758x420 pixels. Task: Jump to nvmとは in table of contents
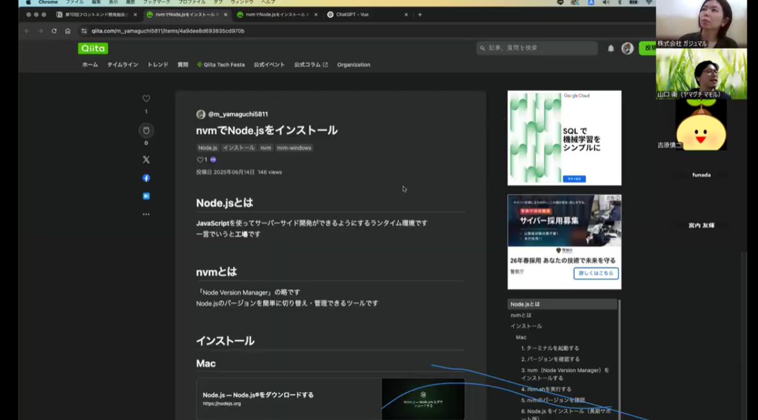(521, 315)
